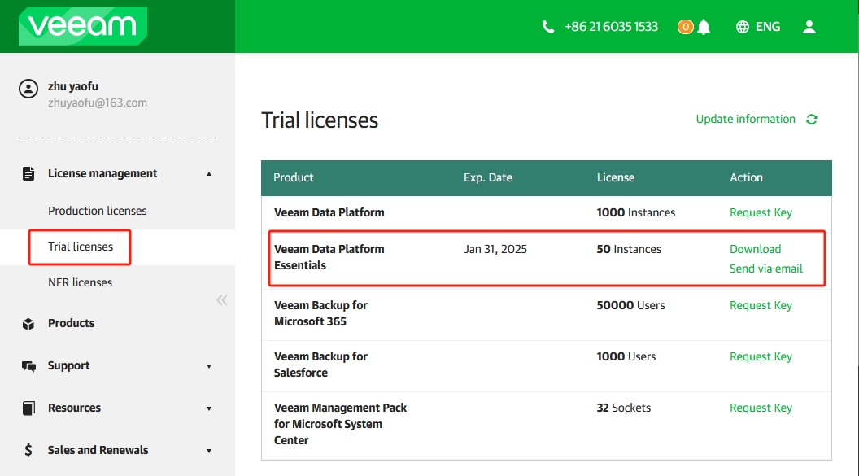Click the Veeam Backup for Salesforce name
The height and width of the screenshot is (476, 859).
click(321, 365)
